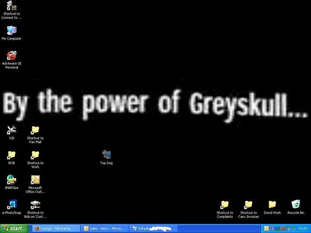Click the Shortcut to Work folder
This screenshot has height=233, width=311.
35,160
